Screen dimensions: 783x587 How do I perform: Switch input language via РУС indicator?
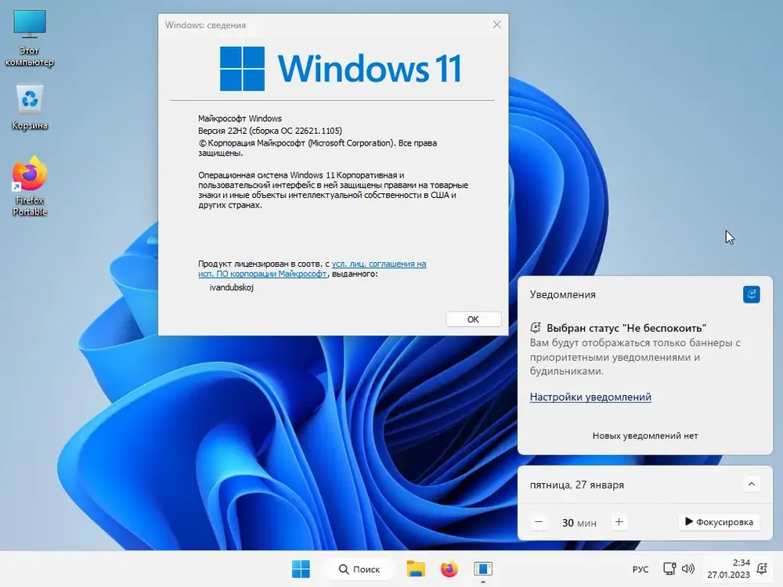point(640,570)
